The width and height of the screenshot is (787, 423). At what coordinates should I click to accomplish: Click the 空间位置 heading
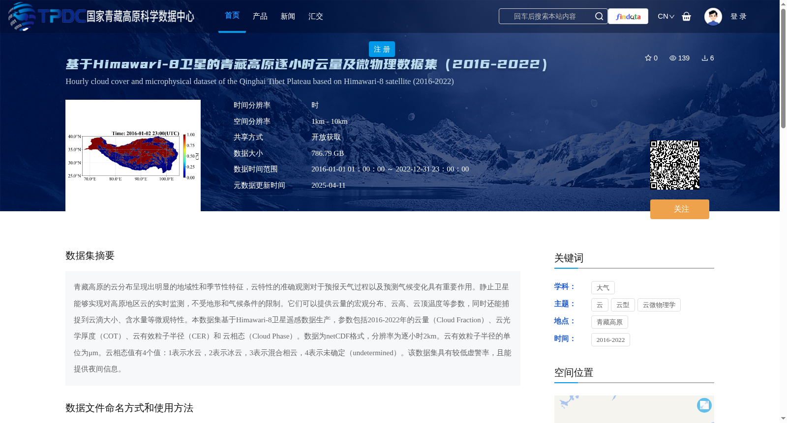point(574,372)
